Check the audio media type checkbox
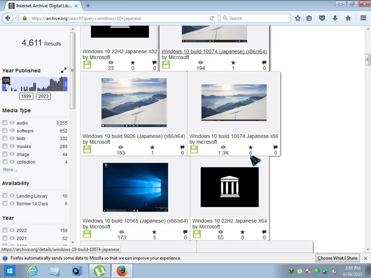This screenshot has height=278, width=371. (x=5, y=122)
